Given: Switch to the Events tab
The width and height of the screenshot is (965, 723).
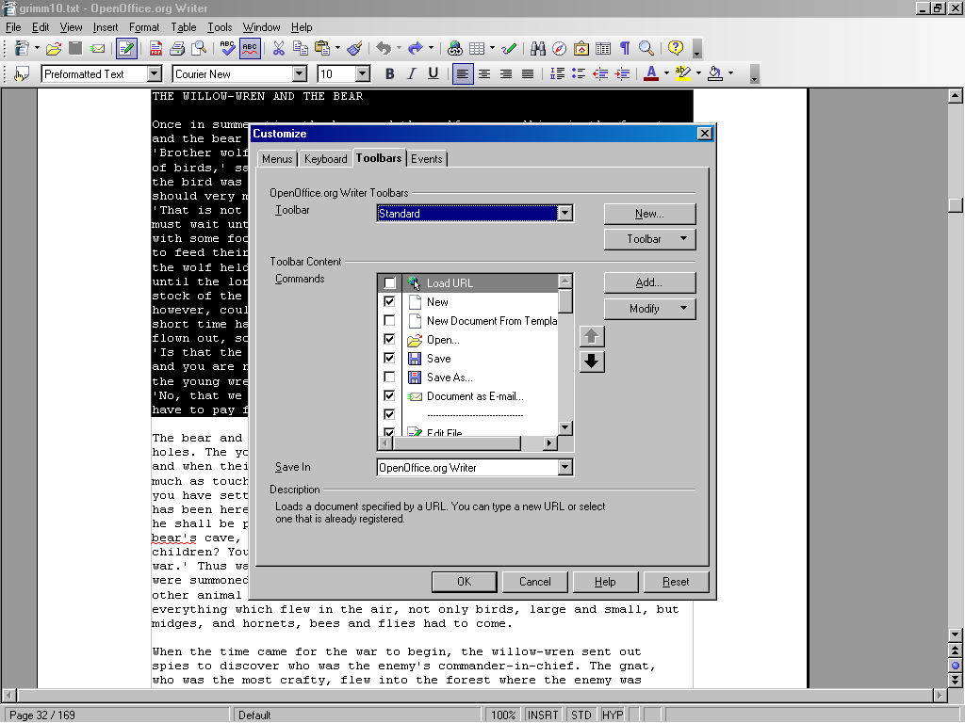Looking at the screenshot, I should 427,159.
